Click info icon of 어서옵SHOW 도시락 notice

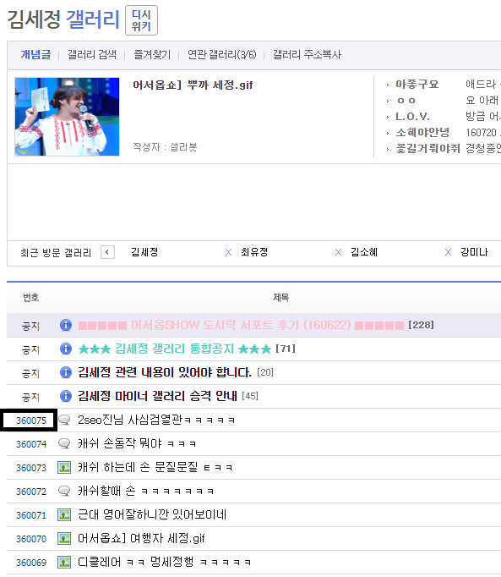(66, 325)
